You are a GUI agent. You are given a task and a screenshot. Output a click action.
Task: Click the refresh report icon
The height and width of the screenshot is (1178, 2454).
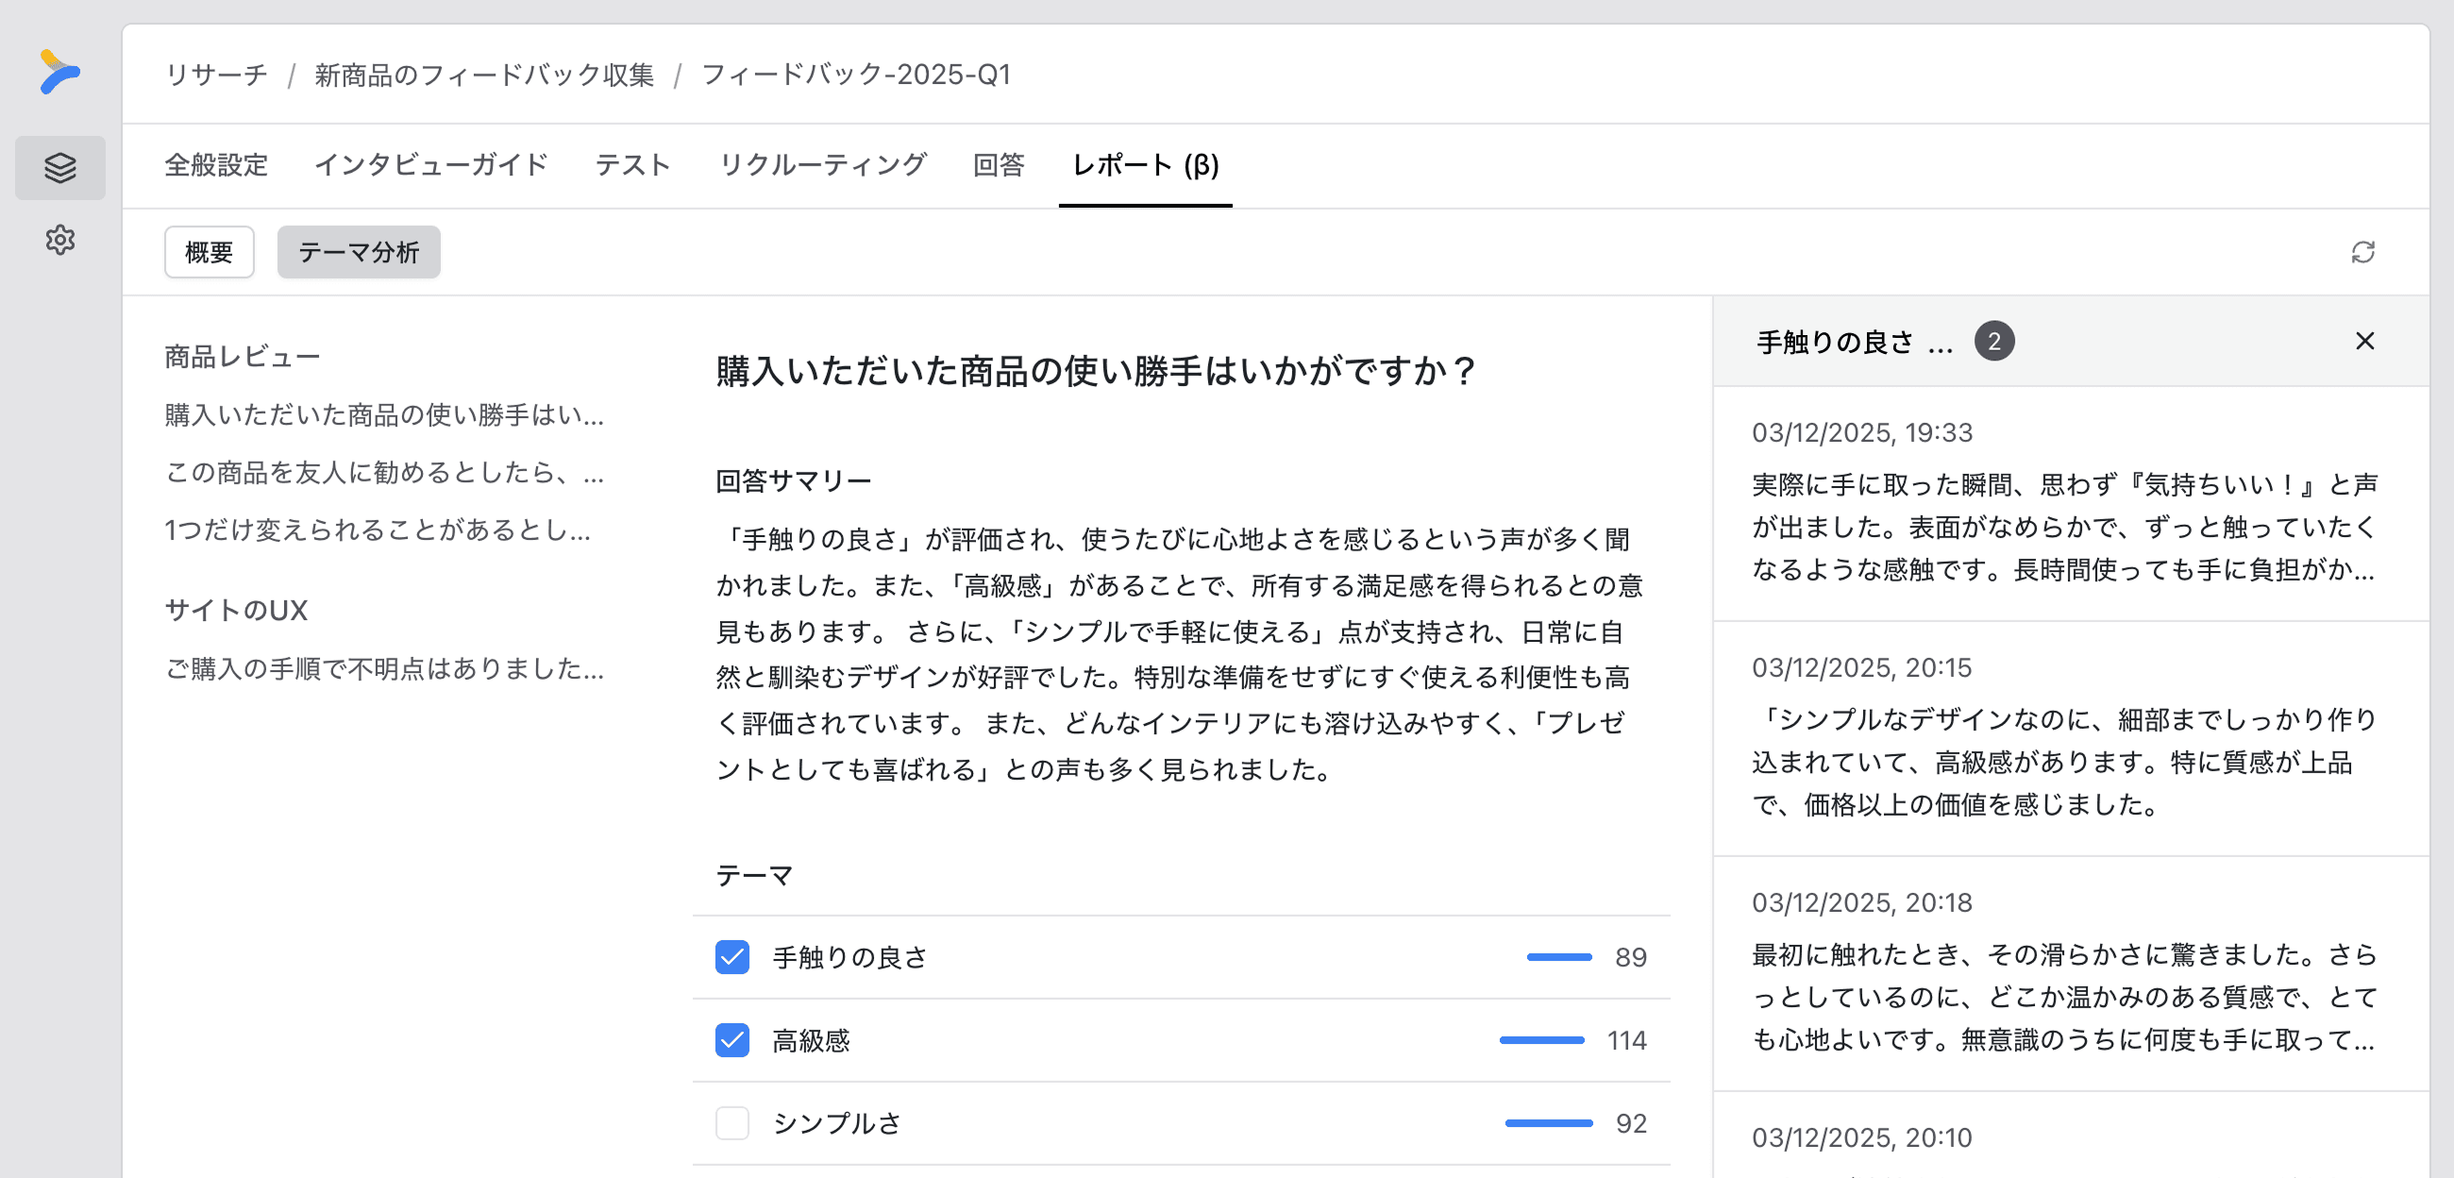point(2362,252)
